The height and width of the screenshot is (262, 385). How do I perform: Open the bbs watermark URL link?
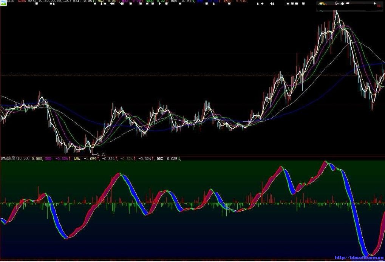(x=359, y=258)
